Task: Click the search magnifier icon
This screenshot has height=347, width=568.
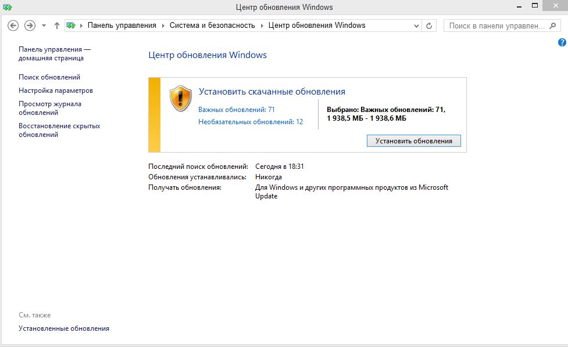Action: (x=552, y=26)
